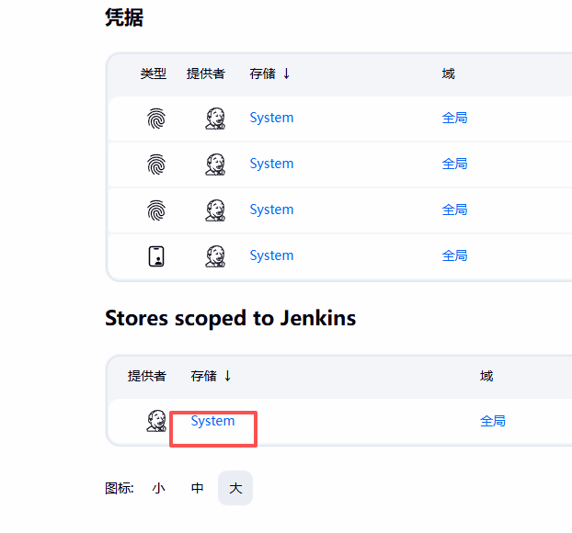Click the Jenkins provider icon in the ID card row
Viewport: 572px width, 533px height.
[215, 255]
